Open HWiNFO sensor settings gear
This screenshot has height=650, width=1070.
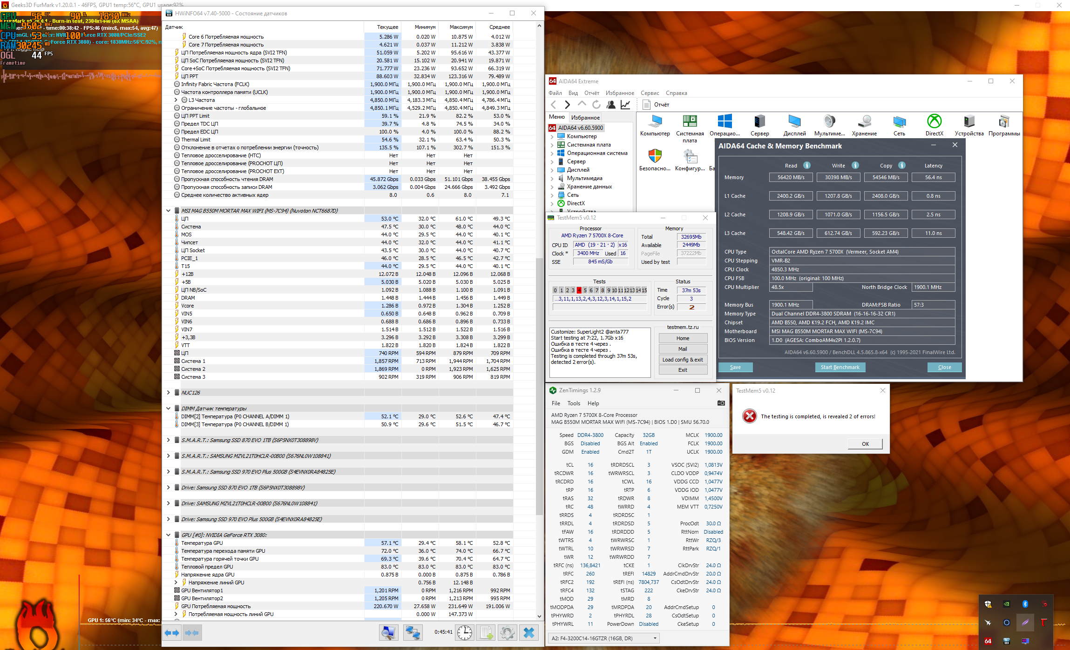pyautogui.click(x=507, y=632)
